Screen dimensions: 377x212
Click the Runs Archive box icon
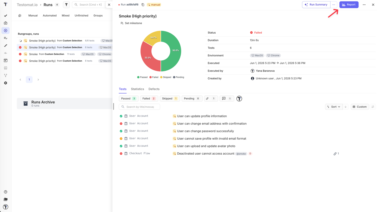coord(26,104)
